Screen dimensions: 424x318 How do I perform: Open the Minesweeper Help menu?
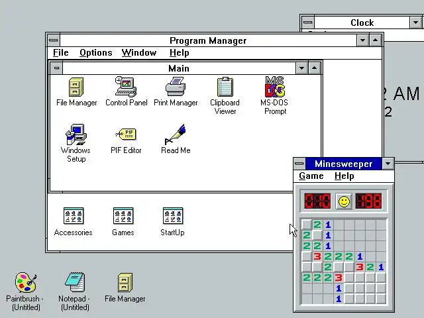(x=344, y=176)
